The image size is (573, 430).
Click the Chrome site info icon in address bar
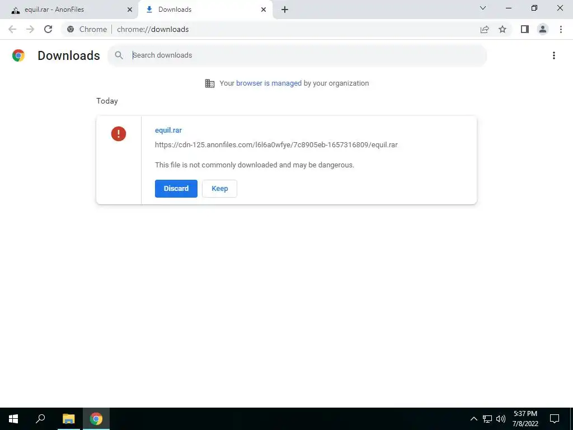click(71, 29)
